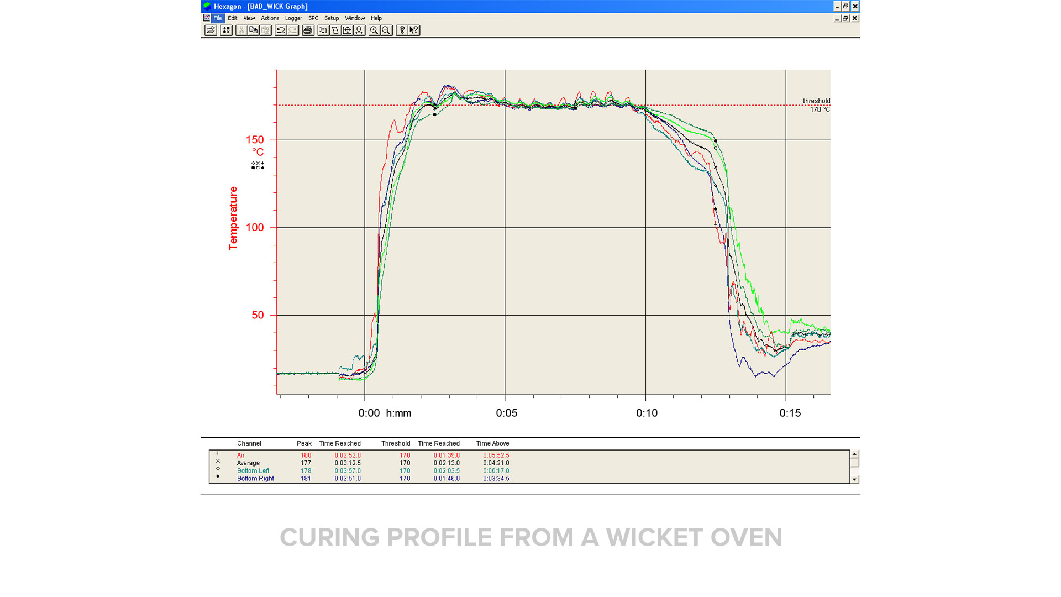
Task: Open file using folder toolbar icon
Action: [x=211, y=30]
